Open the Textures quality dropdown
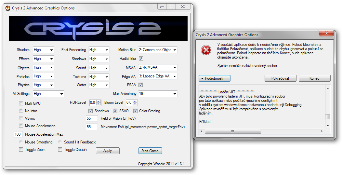 [x=99, y=77]
